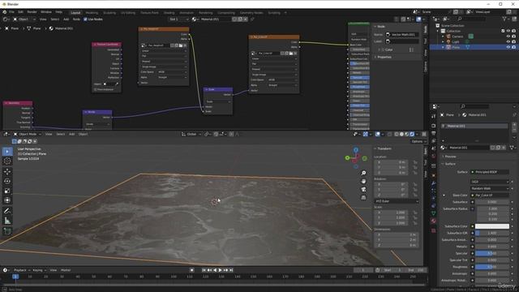This screenshot has width=519, height=292.
Task: Add material slot with plus button
Action: [514, 125]
